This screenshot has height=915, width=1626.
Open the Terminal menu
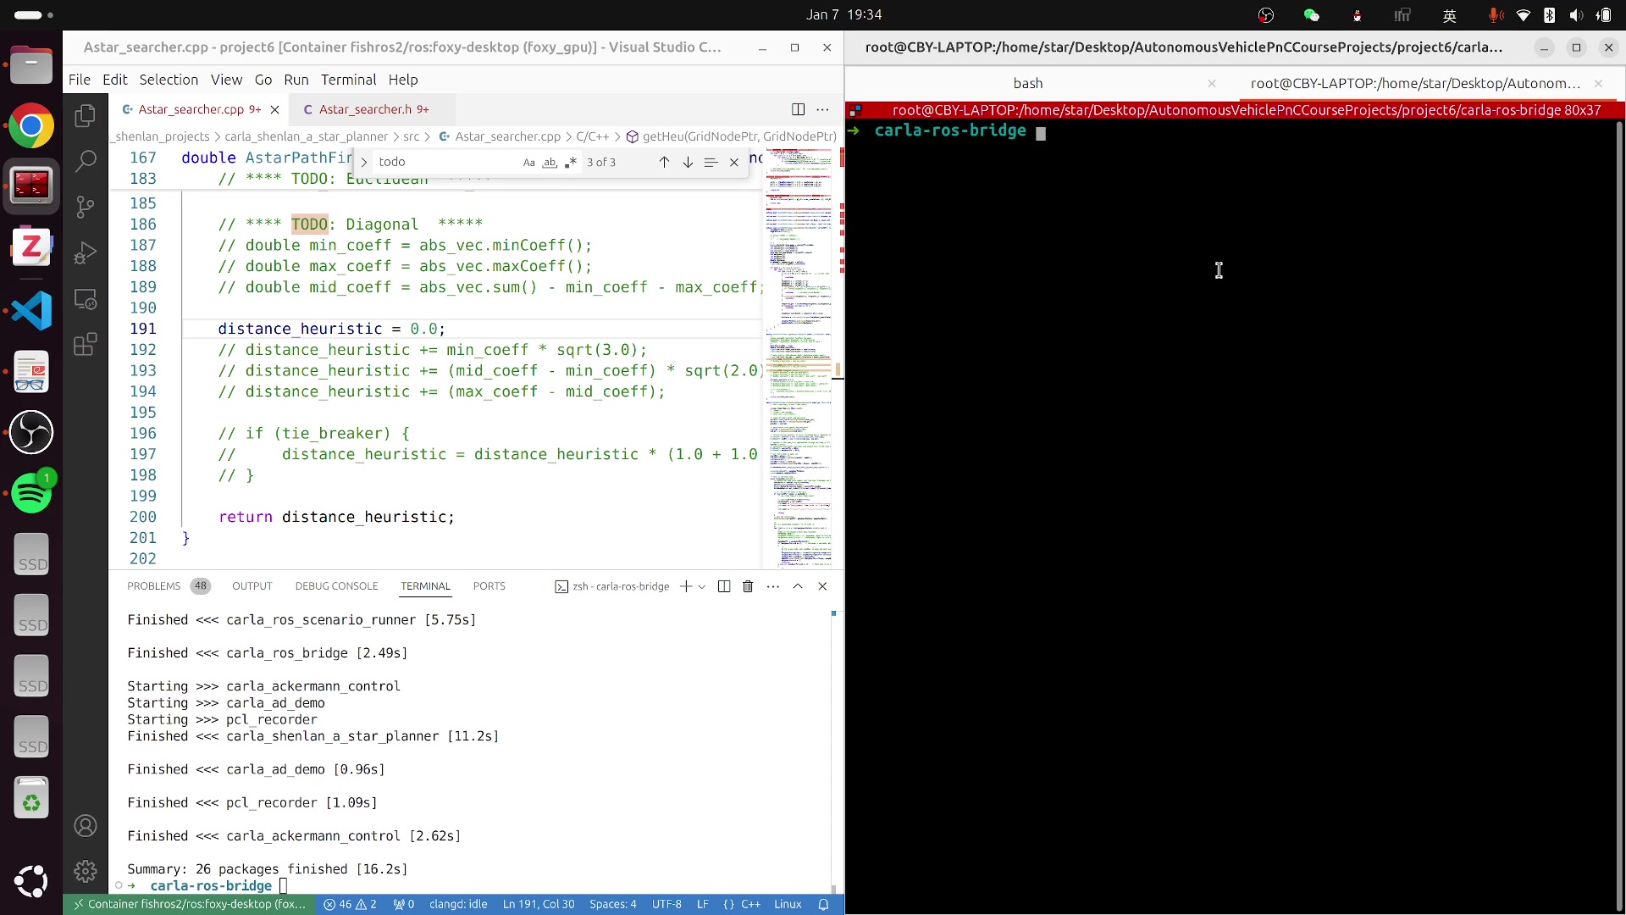click(348, 80)
